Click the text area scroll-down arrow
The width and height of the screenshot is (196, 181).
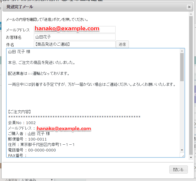(182, 150)
